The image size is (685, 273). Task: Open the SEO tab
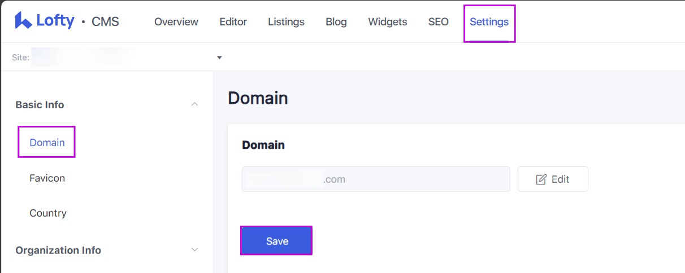click(x=438, y=22)
